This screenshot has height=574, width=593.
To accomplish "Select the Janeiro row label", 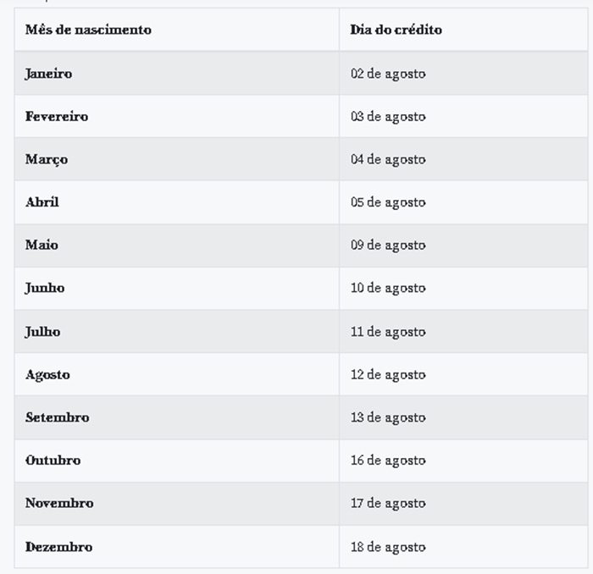I will (48, 74).
